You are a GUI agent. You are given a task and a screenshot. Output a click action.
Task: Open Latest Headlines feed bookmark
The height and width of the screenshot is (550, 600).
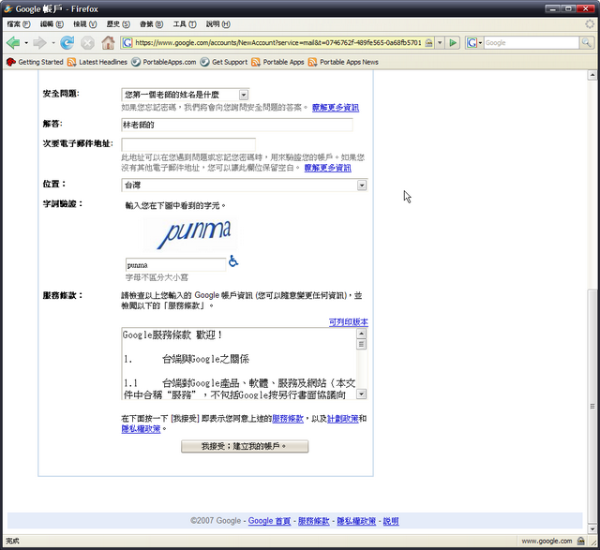[x=97, y=62]
